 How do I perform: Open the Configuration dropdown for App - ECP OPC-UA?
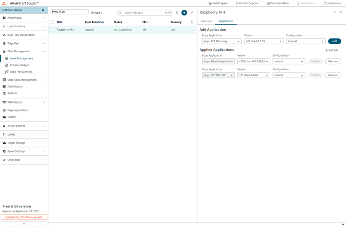click(289, 75)
